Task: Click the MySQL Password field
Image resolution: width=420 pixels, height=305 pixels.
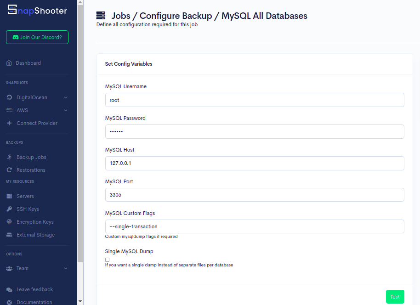Action: (x=255, y=131)
